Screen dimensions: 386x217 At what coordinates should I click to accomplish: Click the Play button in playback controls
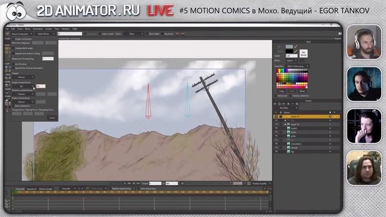tap(125, 183)
